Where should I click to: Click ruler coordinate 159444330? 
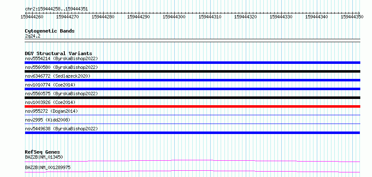point(281,17)
